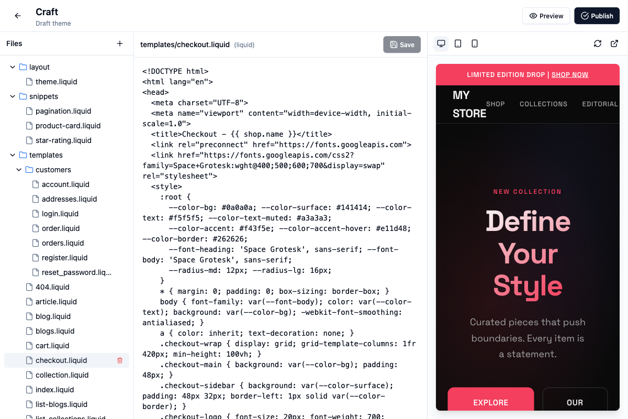
Task: Collapse the snippets folder
Action: click(13, 96)
